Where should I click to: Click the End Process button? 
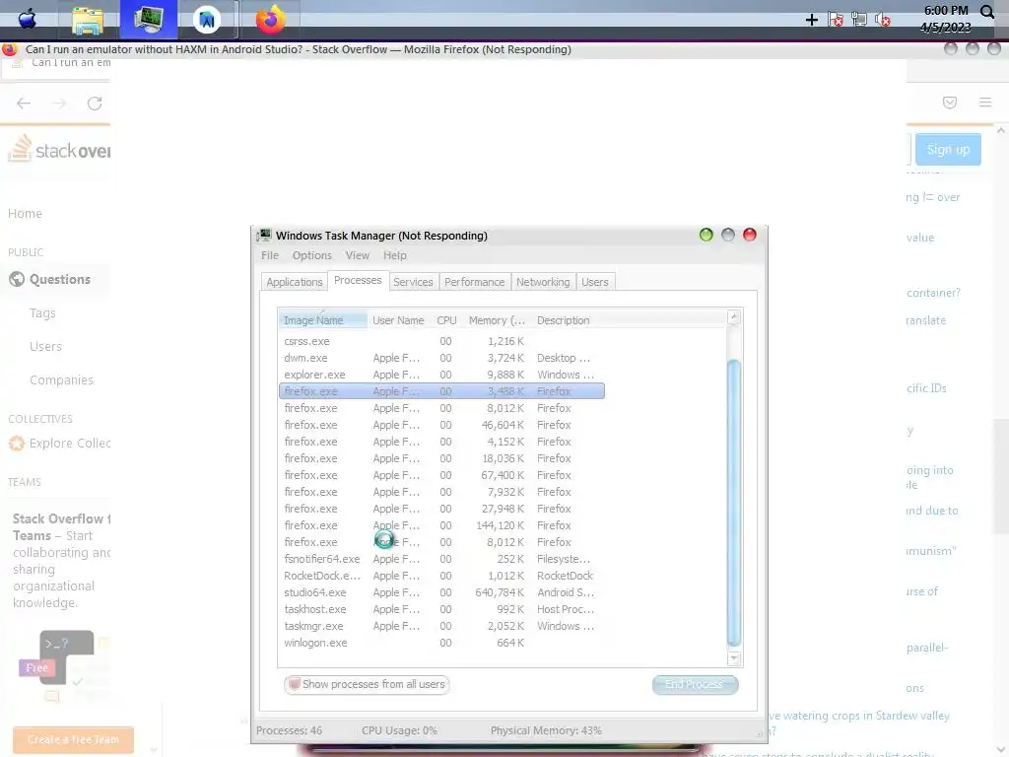click(x=695, y=684)
